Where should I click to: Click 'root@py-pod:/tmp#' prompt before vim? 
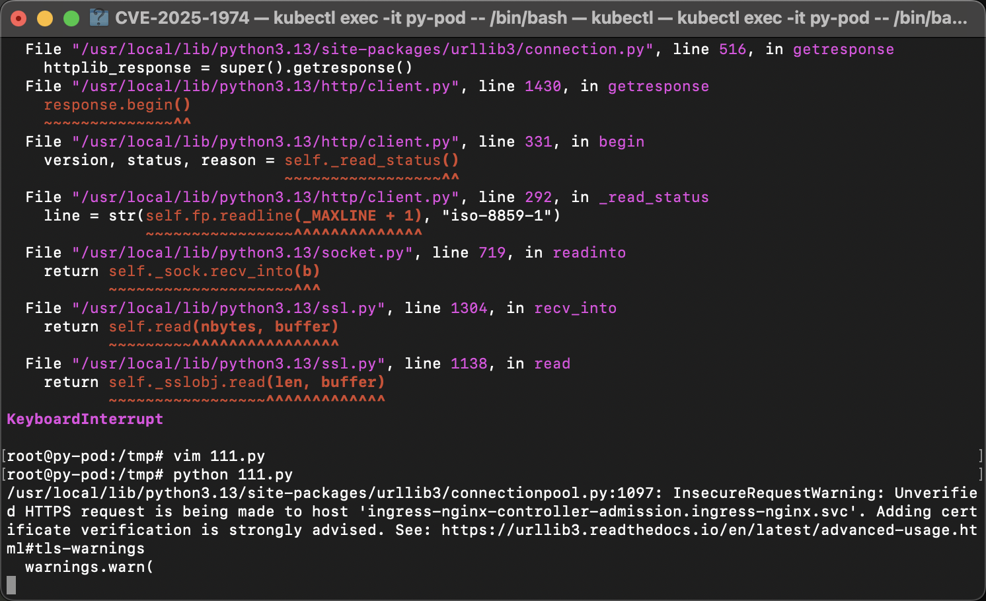click(85, 456)
